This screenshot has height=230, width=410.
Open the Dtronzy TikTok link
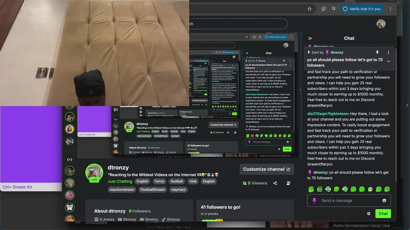coord(171,219)
